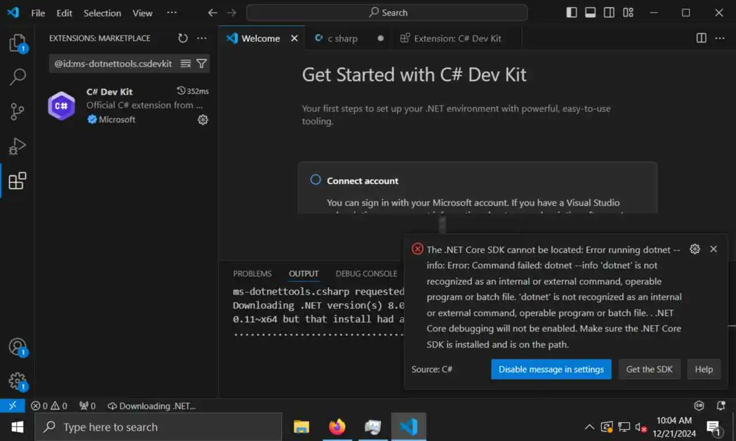The image size is (736, 441).
Task: Click the Help button in notification
Action: pos(704,369)
